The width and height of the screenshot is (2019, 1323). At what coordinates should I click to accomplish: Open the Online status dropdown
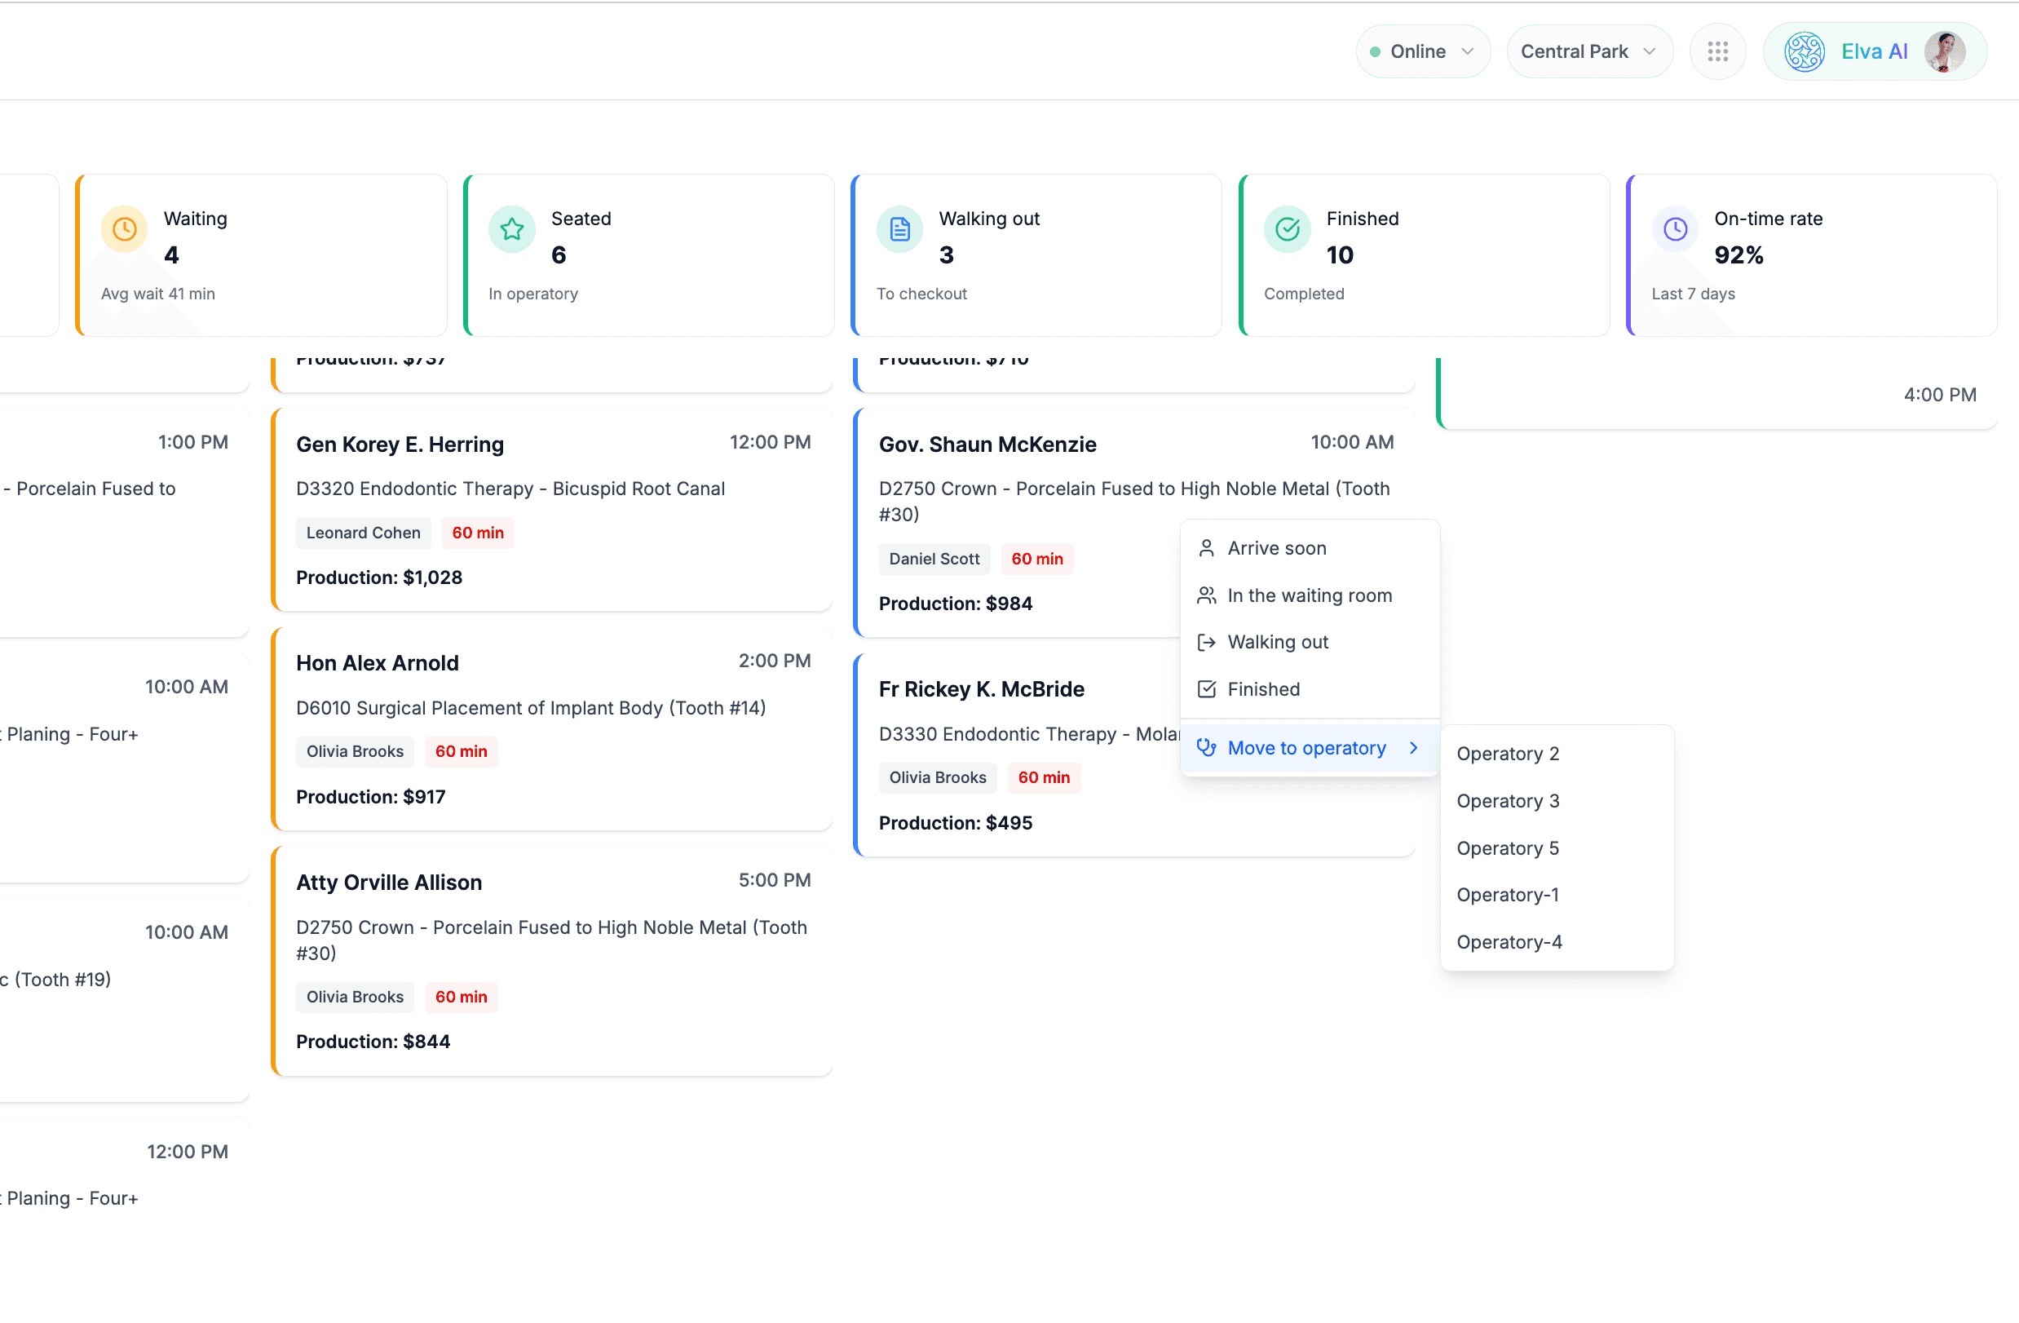(x=1422, y=51)
